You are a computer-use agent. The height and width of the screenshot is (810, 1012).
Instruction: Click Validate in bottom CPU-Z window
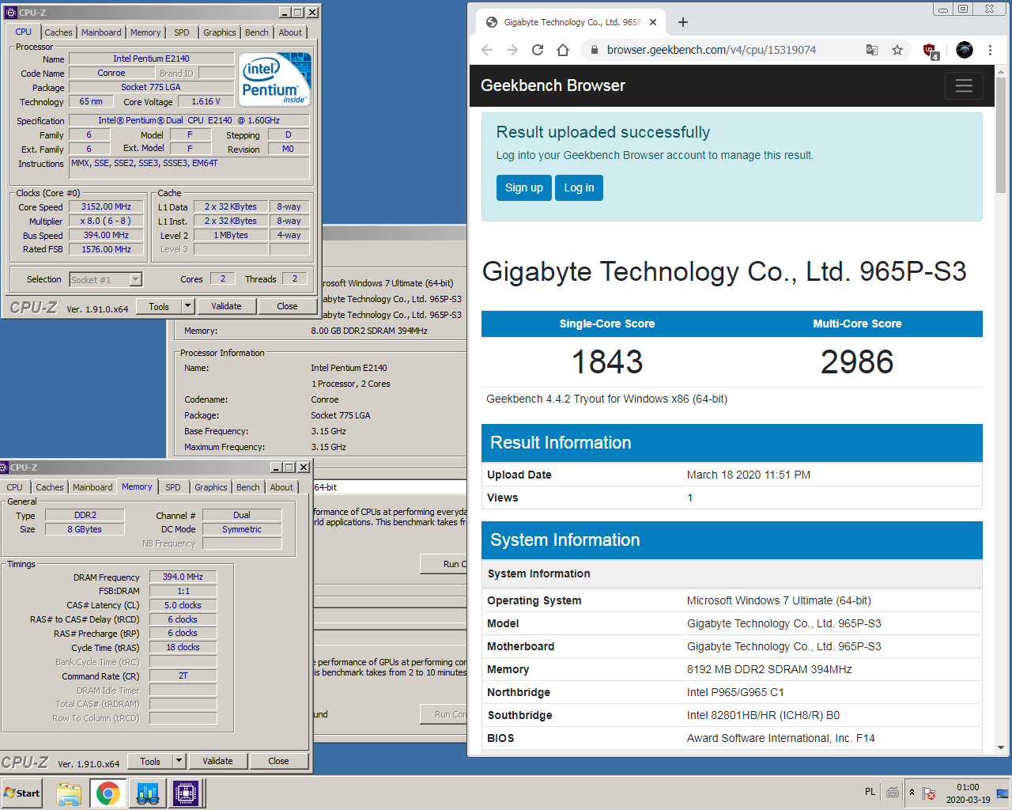[217, 761]
